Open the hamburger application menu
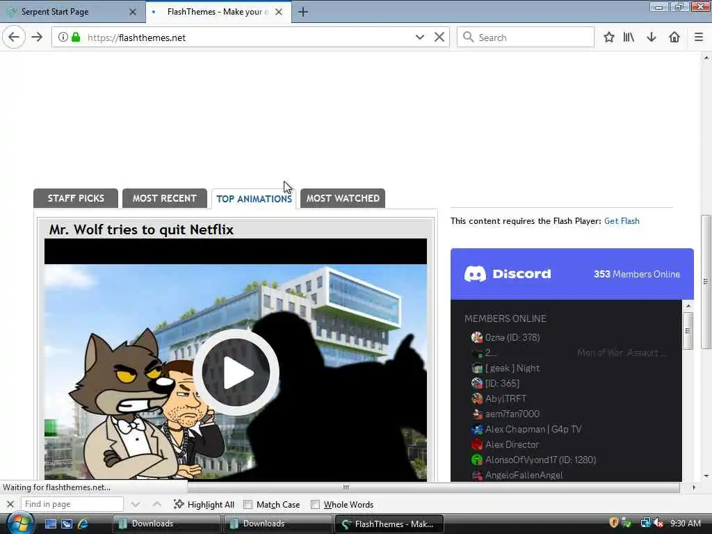The height and width of the screenshot is (534, 712). pyautogui.click(x=699, y=38)
